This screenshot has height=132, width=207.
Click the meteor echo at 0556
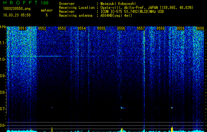122,108
